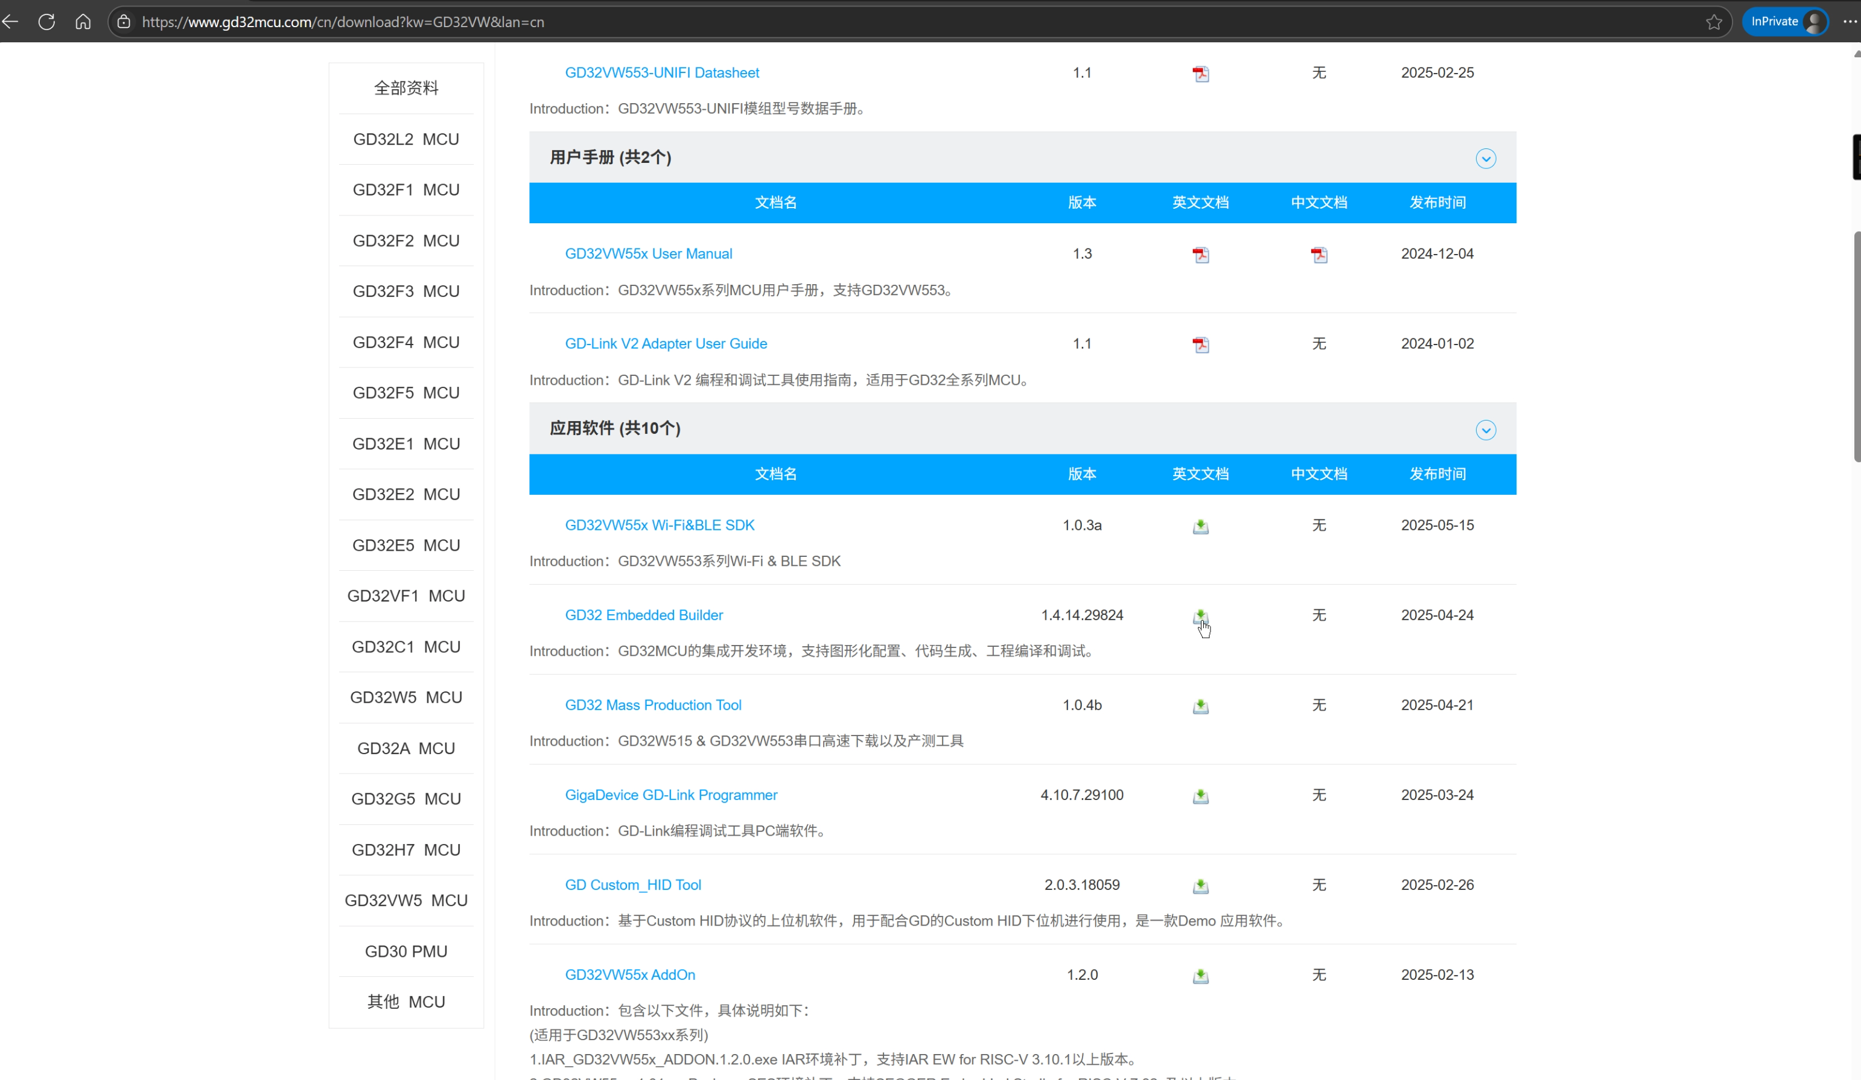Select GD32F2 MCU category
Screen dimensions: 1861x1080
coord(406,241)
